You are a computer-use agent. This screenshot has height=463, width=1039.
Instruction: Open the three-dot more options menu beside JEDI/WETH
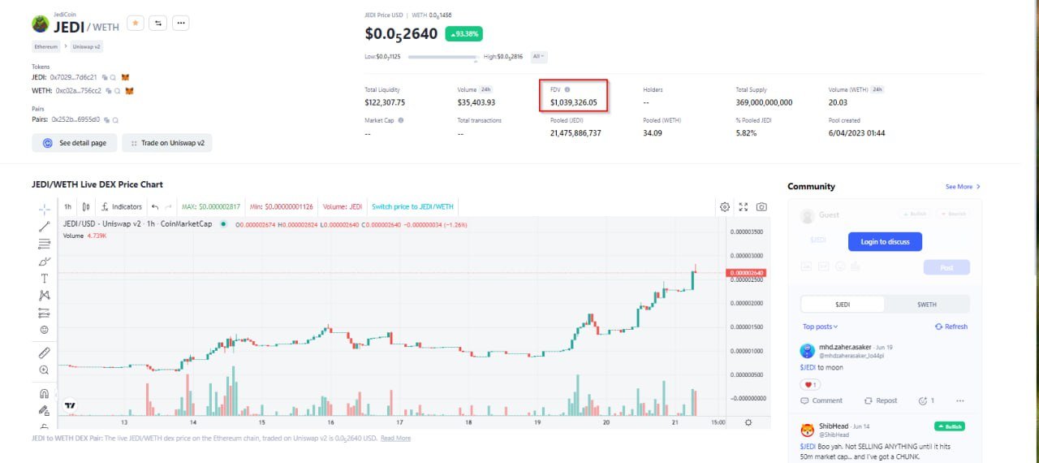(181, 24)
